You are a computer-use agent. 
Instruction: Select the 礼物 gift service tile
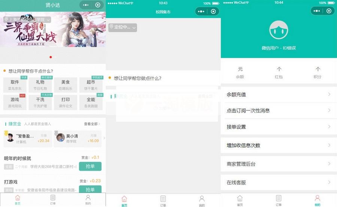coord(40,85)
